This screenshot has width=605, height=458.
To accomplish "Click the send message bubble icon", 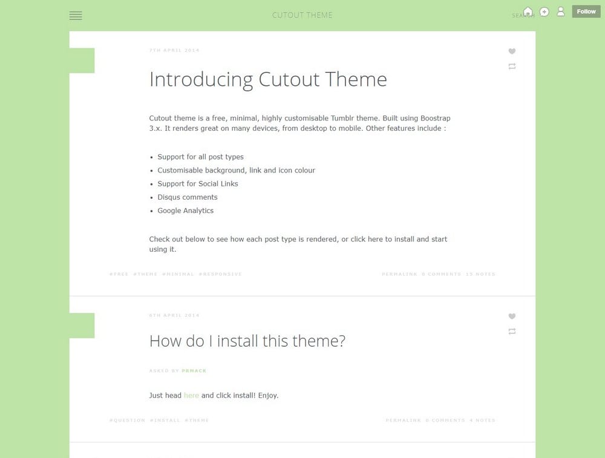I will [544, 11].
